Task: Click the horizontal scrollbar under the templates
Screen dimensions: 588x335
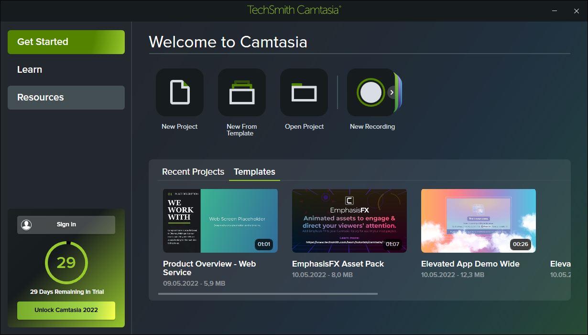Action: click(268, 294)
